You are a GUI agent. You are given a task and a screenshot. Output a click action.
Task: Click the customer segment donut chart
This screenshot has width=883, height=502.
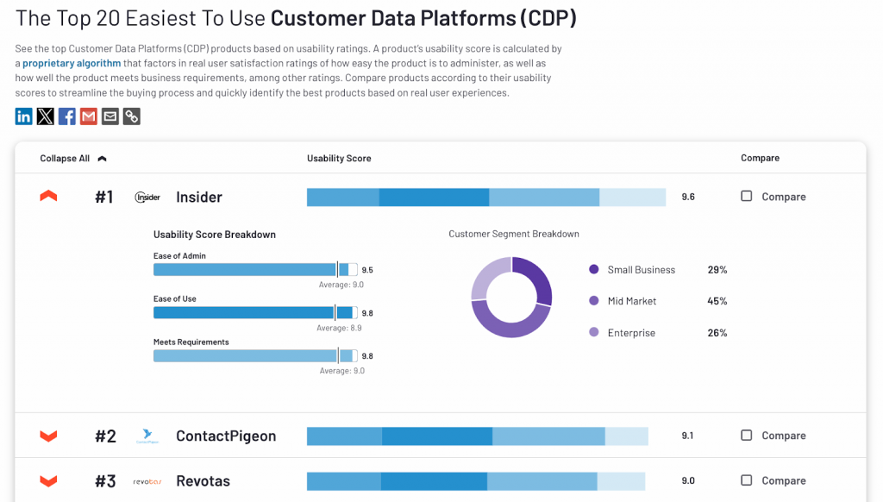tap(511, 297)
